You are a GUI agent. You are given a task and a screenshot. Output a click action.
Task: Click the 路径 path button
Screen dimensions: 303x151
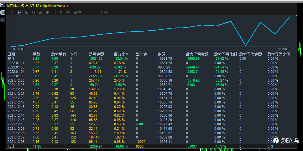pos(105,13)
